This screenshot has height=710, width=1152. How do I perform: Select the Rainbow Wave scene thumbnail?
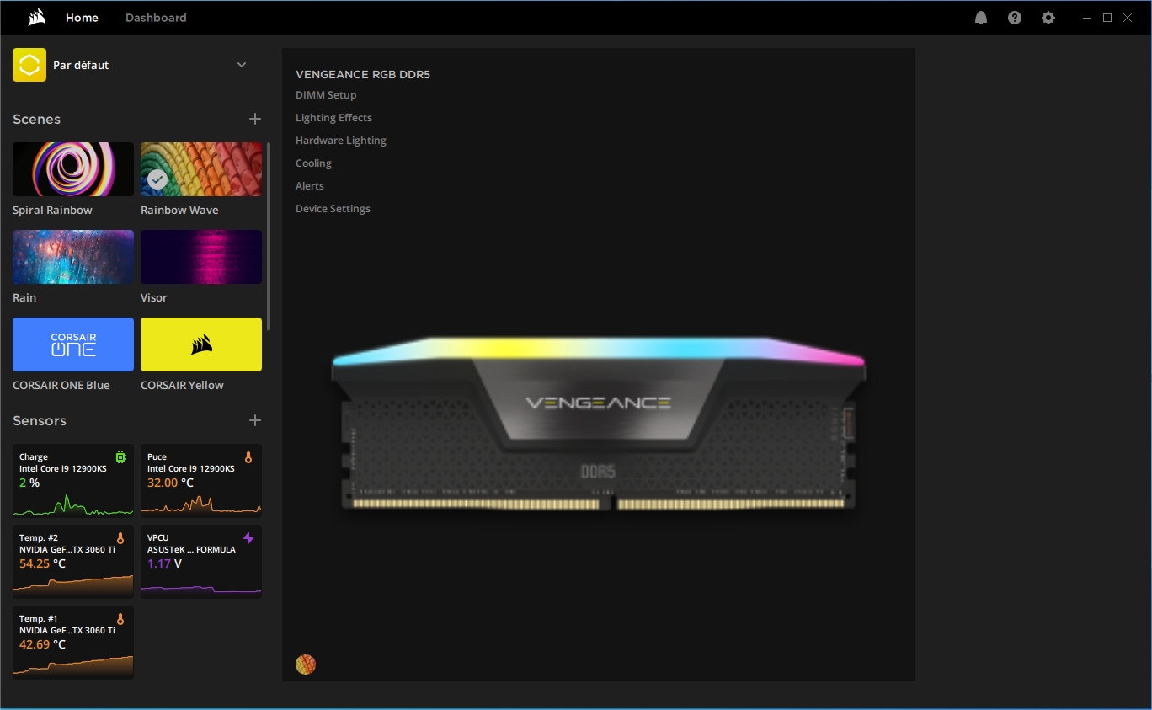click(x=201, y=169)
